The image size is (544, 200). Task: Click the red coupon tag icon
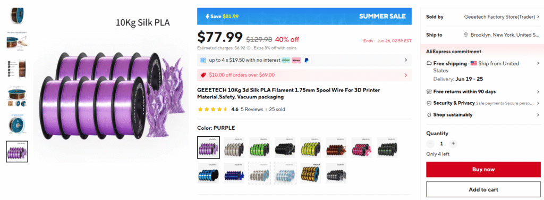(203, 74)
